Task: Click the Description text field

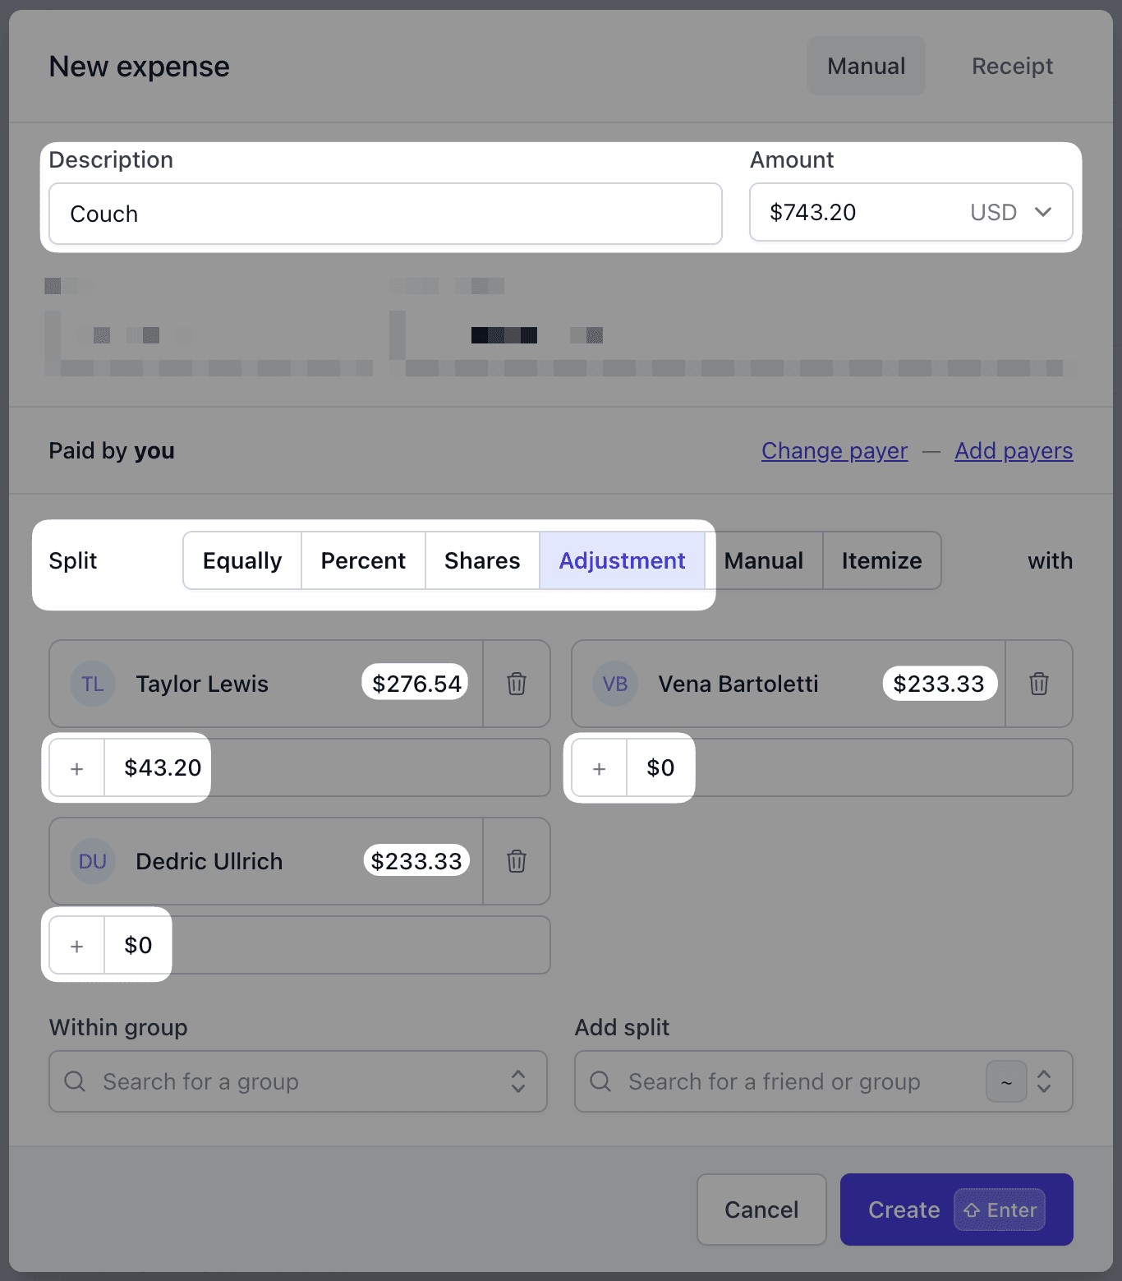Action: coord(385,214)
